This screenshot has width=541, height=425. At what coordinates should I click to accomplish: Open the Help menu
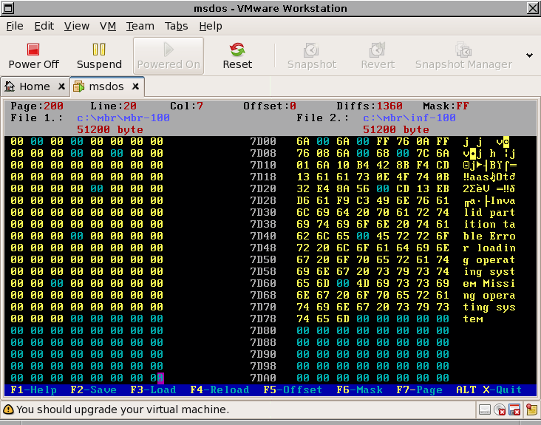[x=211, y=26]
